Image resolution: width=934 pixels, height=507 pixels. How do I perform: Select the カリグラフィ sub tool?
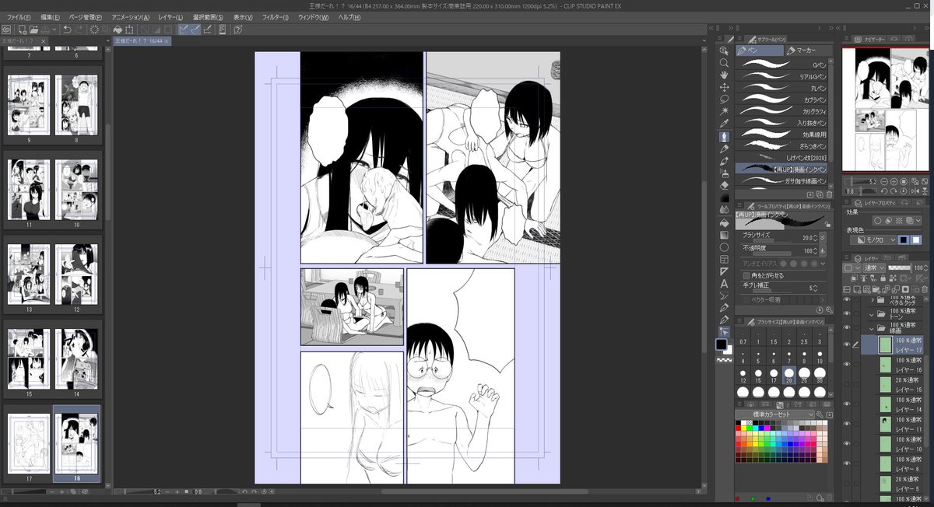(x=781, y=111)
